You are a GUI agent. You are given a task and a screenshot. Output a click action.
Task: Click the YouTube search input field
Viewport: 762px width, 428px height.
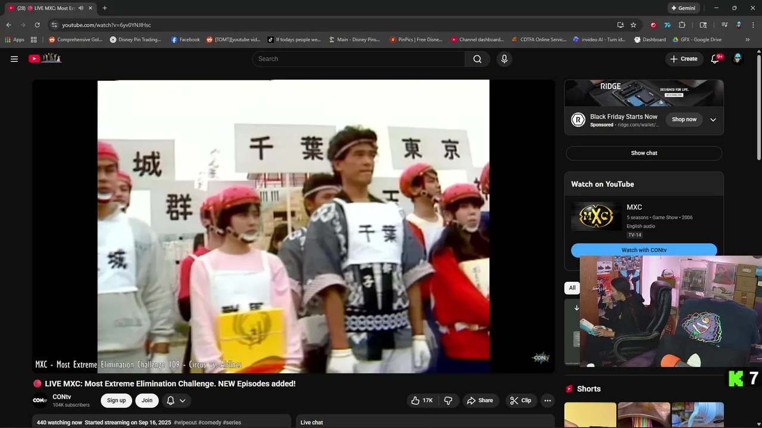click(358, 59)
